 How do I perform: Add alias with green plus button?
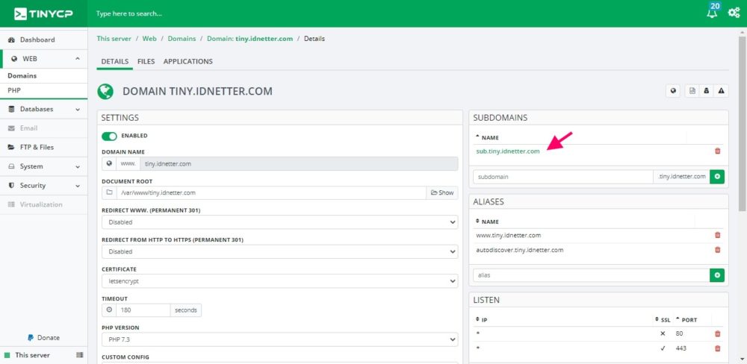pos(717,275)
